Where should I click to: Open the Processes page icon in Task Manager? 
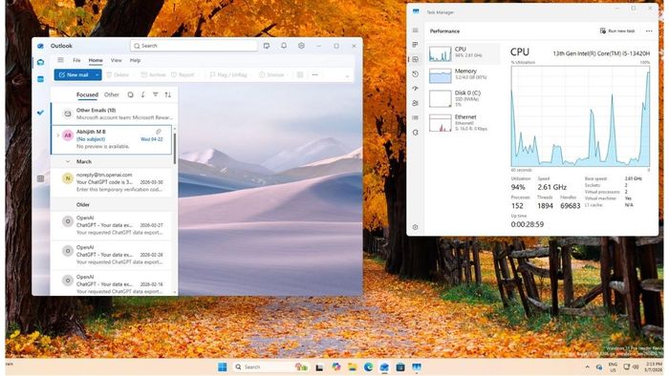[x=415, y=45]
